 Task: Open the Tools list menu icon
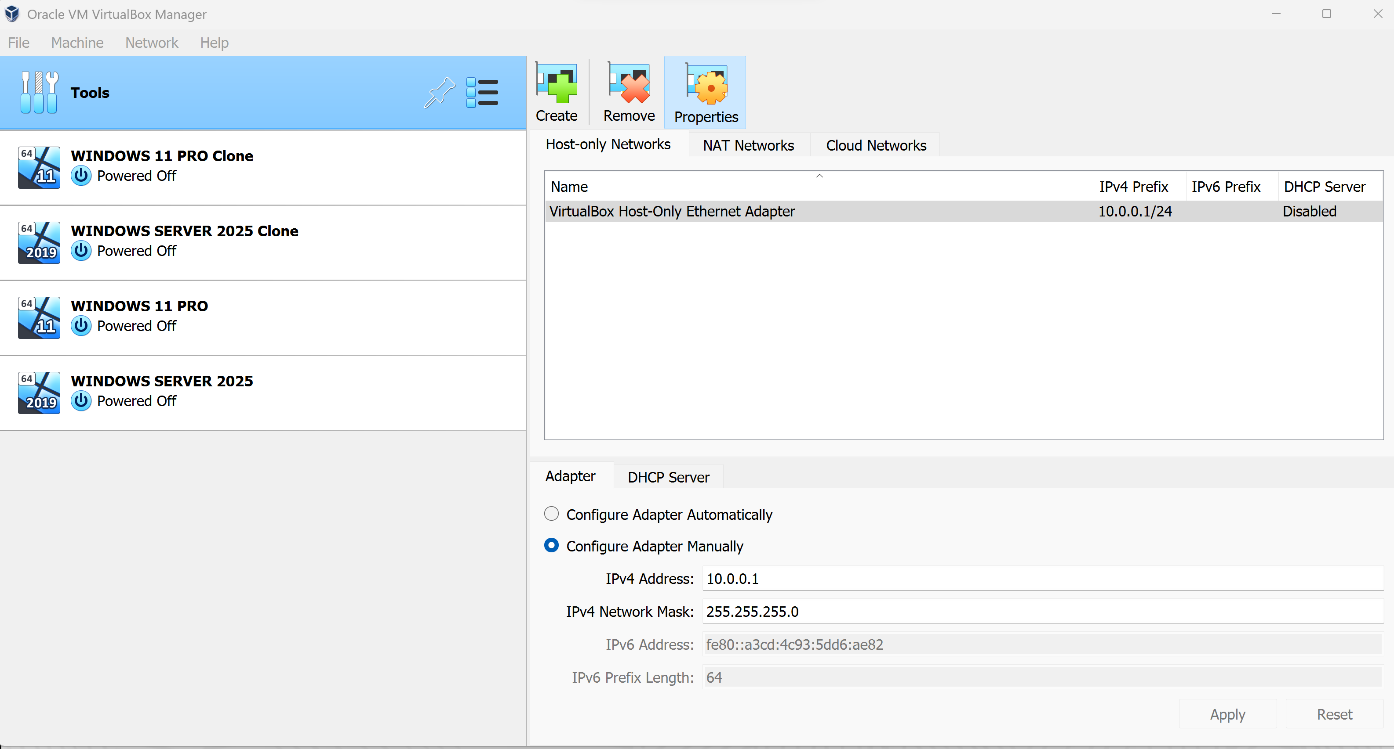pos(482,92)
